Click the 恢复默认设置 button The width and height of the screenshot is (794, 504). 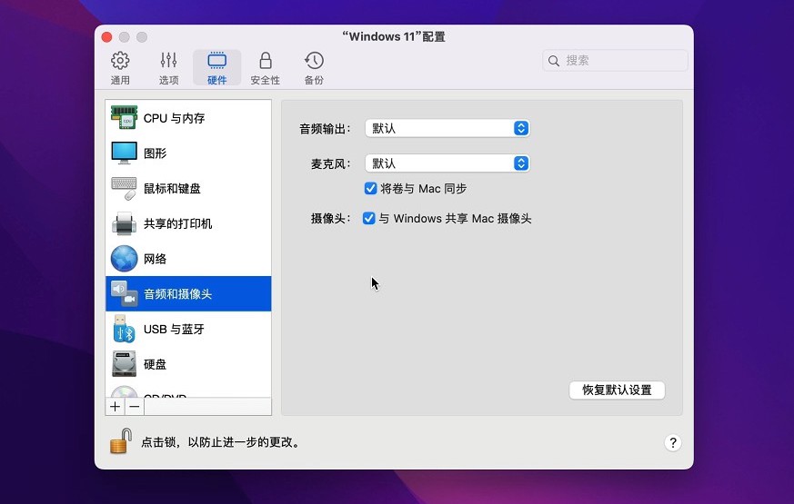pos(617,390)
